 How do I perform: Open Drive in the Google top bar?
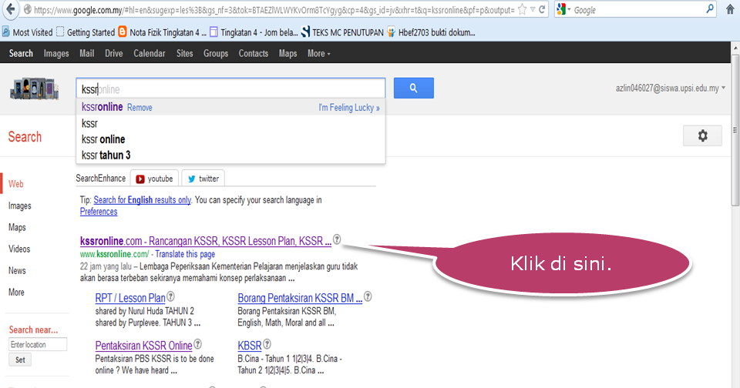[x=114, y=54]
